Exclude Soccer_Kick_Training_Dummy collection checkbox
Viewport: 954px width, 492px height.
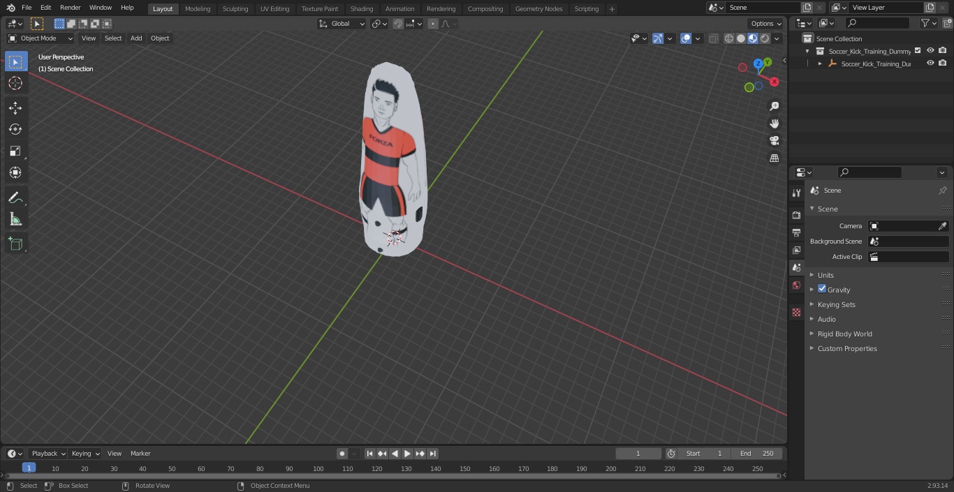pyautogui.click(x=918, y=51)
